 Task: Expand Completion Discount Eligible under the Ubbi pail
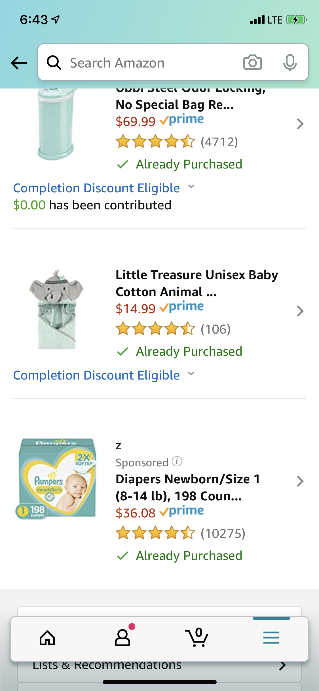click(192, 187)
